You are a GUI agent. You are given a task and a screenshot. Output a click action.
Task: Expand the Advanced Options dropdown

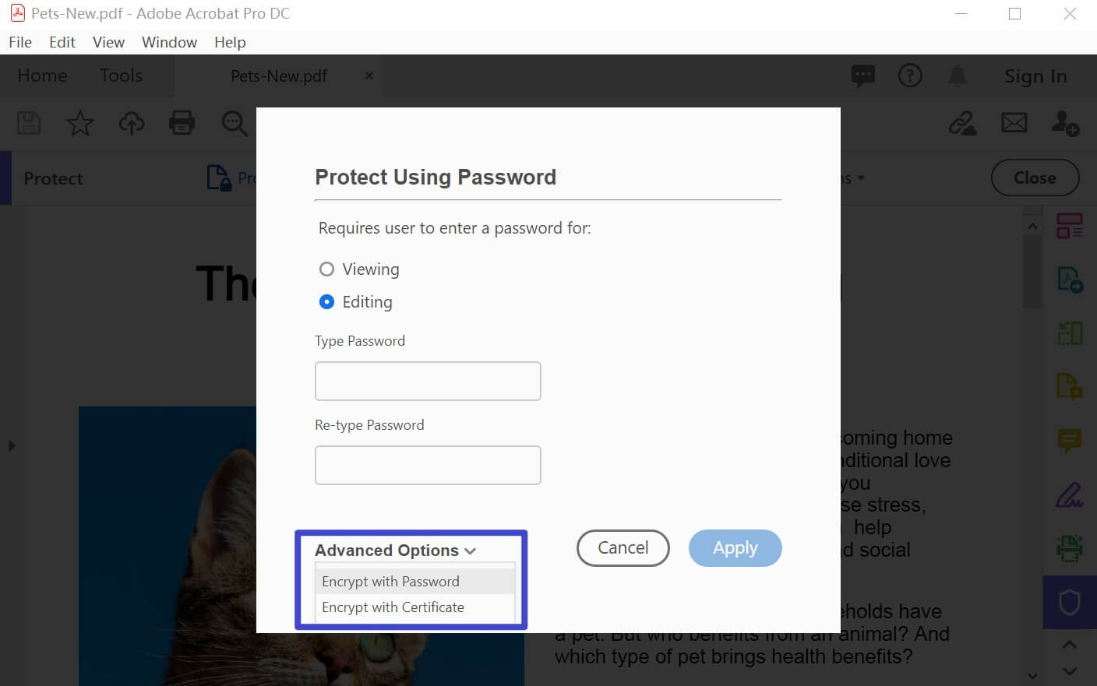[395, 551]
